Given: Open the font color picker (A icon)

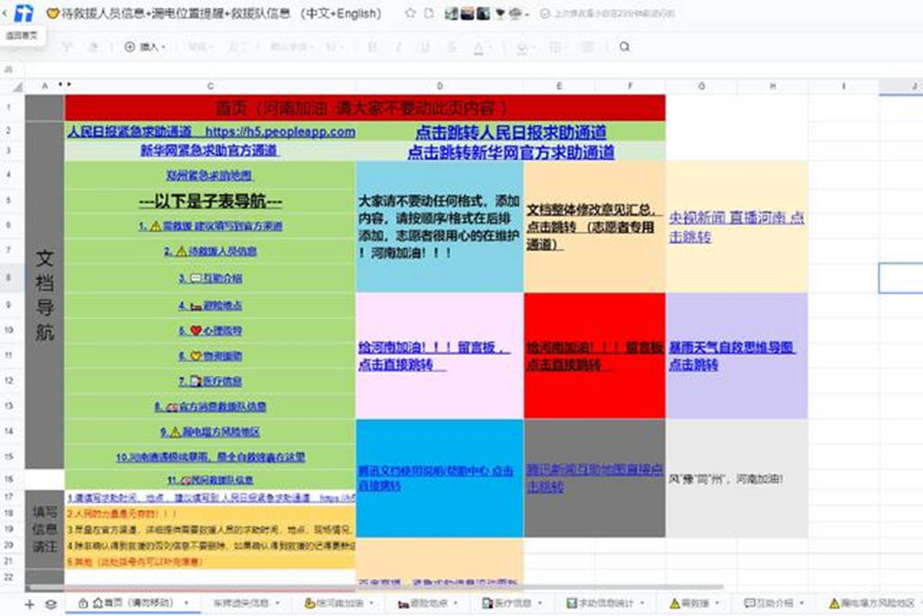Looking at the screenshot, I should pyautogui.click(x=479, y=47).
